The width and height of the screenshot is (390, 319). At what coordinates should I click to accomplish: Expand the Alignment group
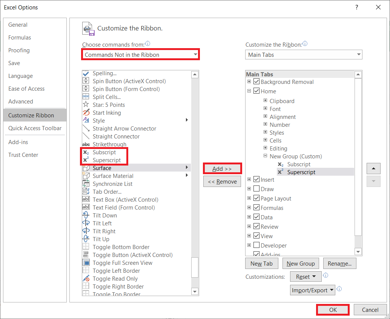pyautogui.click(x=266, y=116)
